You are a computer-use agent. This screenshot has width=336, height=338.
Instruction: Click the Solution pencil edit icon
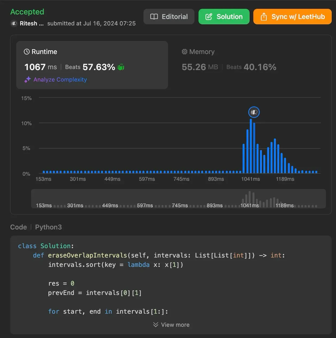tap(209, 17)
